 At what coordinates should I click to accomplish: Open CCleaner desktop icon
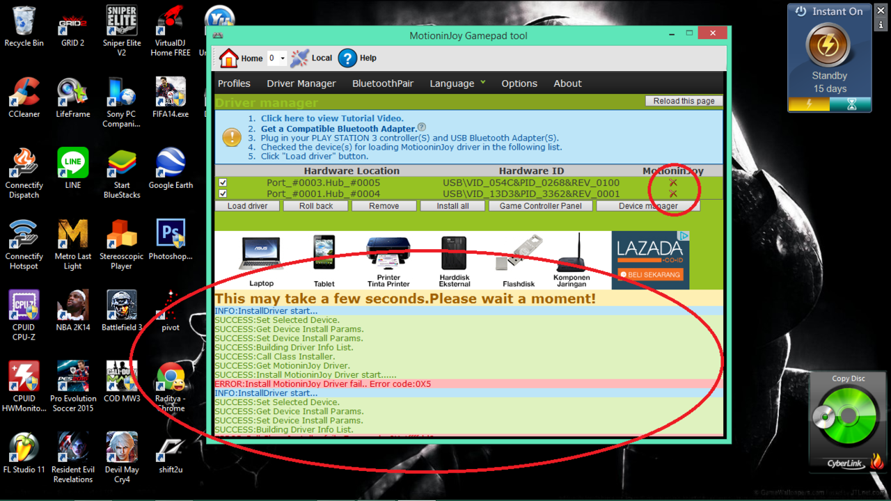coord(24,97)
